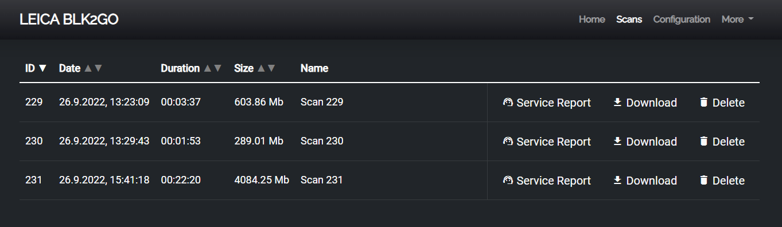Click the trash icon for Scan 230

click(x=703, y=142)
